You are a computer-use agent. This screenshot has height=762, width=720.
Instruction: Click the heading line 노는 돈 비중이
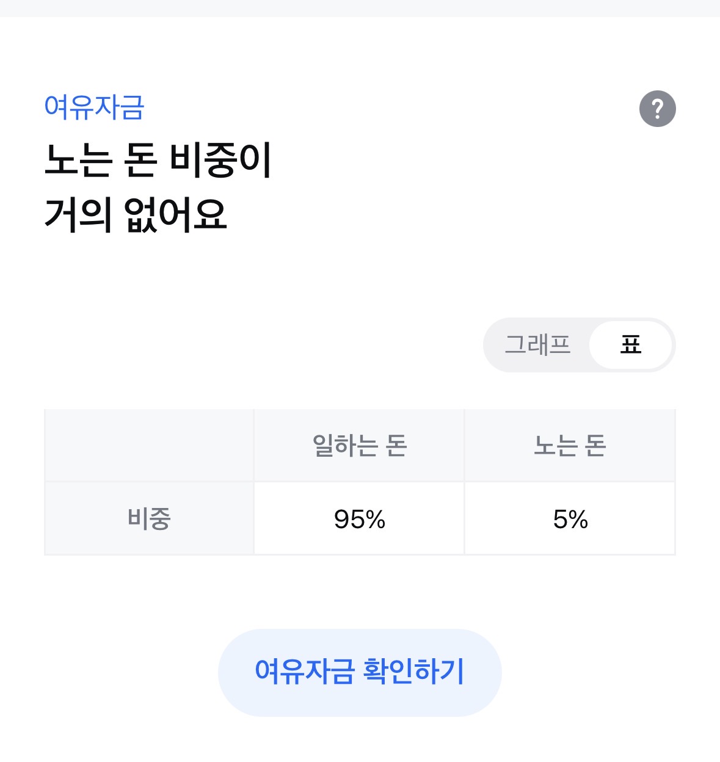(x=158, y=160)
